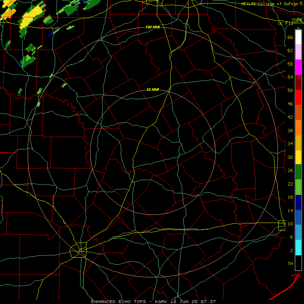Screen dimensions: 304x304
Task: Click the legend value 30
Action: (290, 157)
